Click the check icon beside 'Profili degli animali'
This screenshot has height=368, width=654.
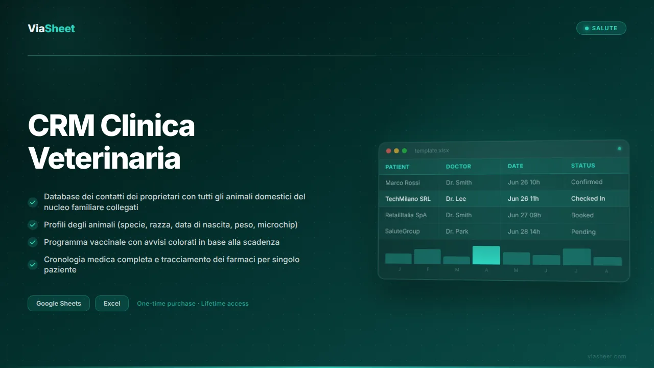[33, 225]
